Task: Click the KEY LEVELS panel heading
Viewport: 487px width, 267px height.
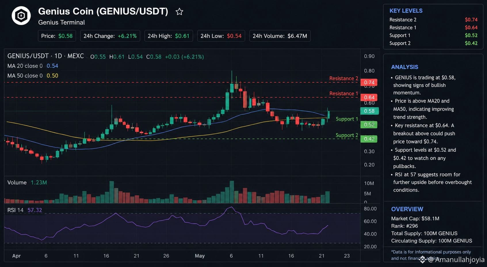Action: click(406, 11)
